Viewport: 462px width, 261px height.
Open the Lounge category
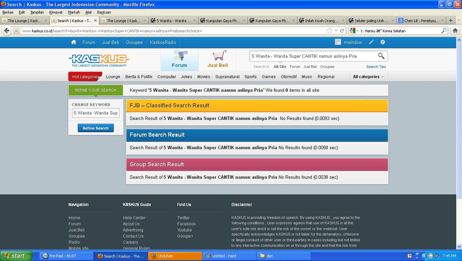pos(113,77)
